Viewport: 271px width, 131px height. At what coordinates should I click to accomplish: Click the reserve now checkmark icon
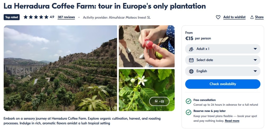[188, 112]
